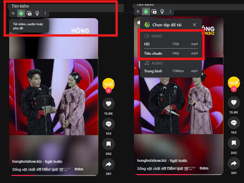Open honghotshow.biz username link in right screenshot

[x=152, y=161]
